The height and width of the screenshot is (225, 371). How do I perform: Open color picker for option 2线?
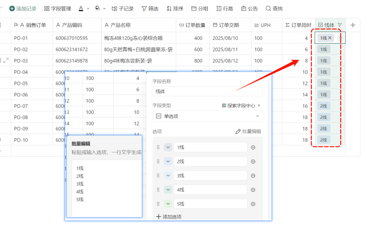coord(168,161)
